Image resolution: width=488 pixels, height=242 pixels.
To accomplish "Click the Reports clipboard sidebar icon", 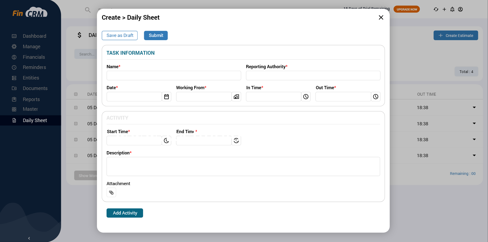I will point(14,99).
